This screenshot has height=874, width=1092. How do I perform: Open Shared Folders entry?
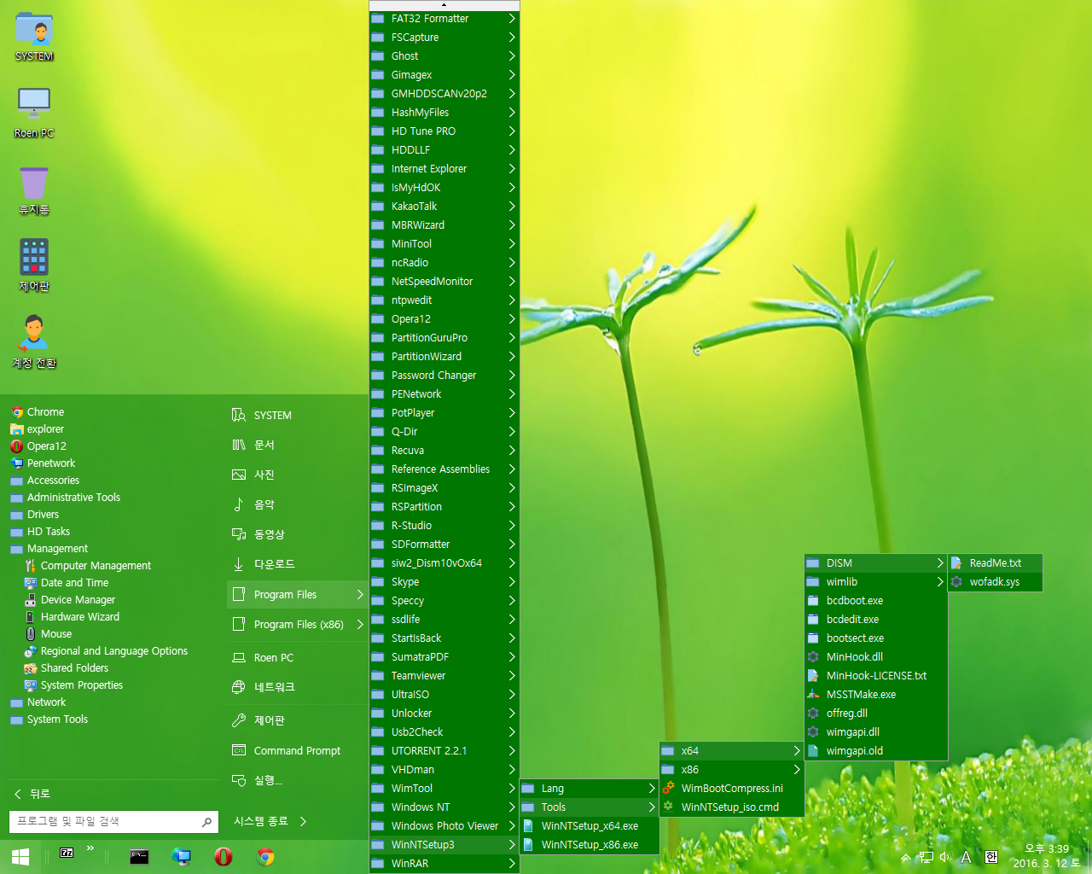tap(74, 668)
